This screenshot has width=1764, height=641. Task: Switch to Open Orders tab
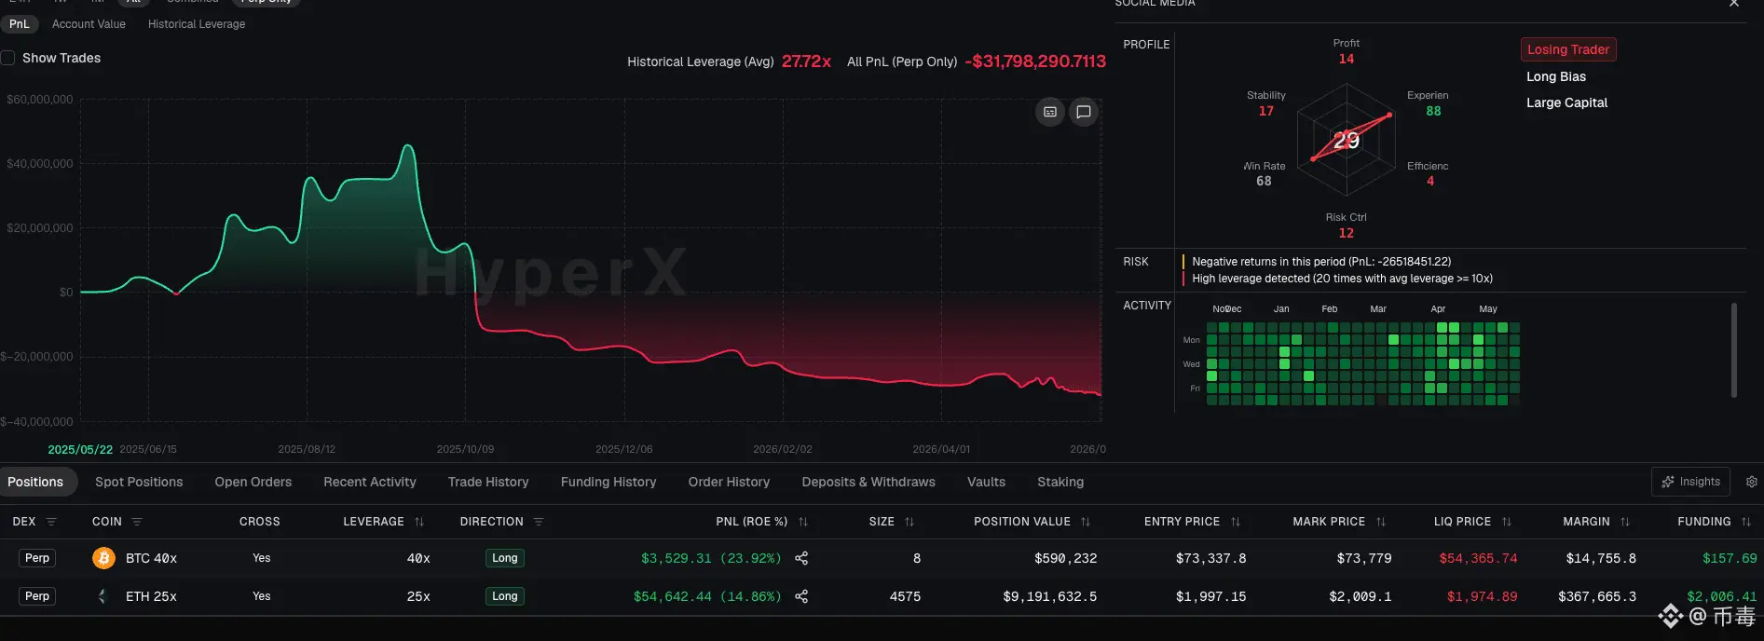[x=253, y=482]
